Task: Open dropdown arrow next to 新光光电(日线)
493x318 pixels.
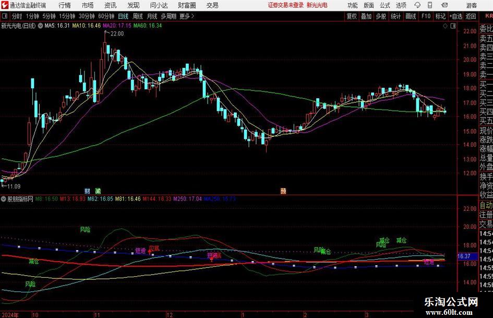Action: coord(40,26)
